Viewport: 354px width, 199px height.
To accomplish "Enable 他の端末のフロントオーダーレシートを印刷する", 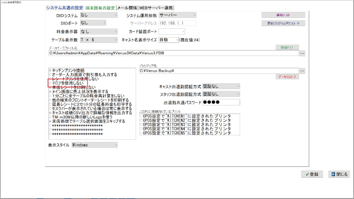I will (50, 100).
